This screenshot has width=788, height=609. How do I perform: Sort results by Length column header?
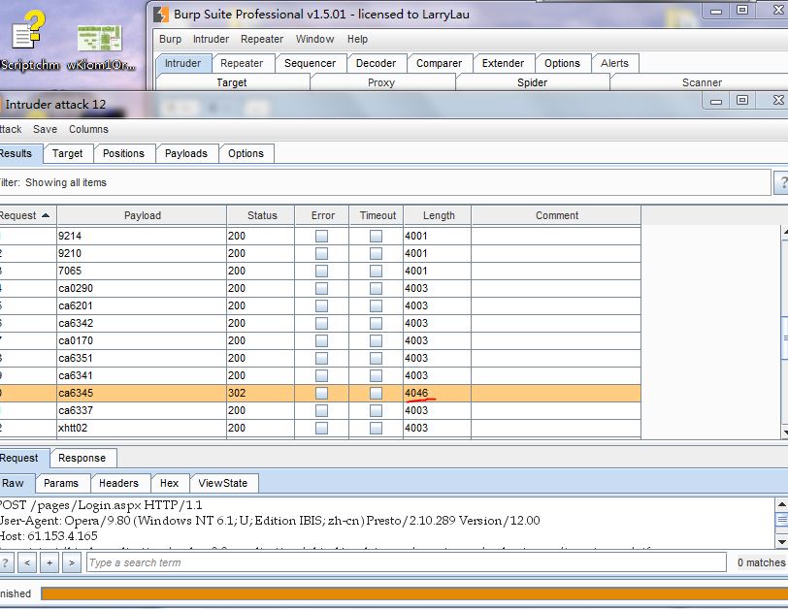(438, 215)
